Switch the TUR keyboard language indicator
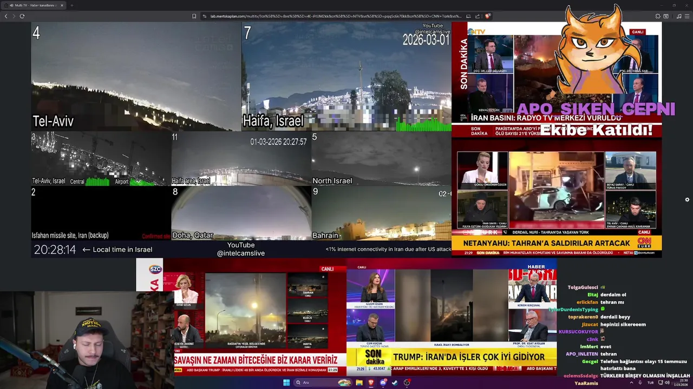This screenshot has height=389, width=693. (x=650, y=383)
